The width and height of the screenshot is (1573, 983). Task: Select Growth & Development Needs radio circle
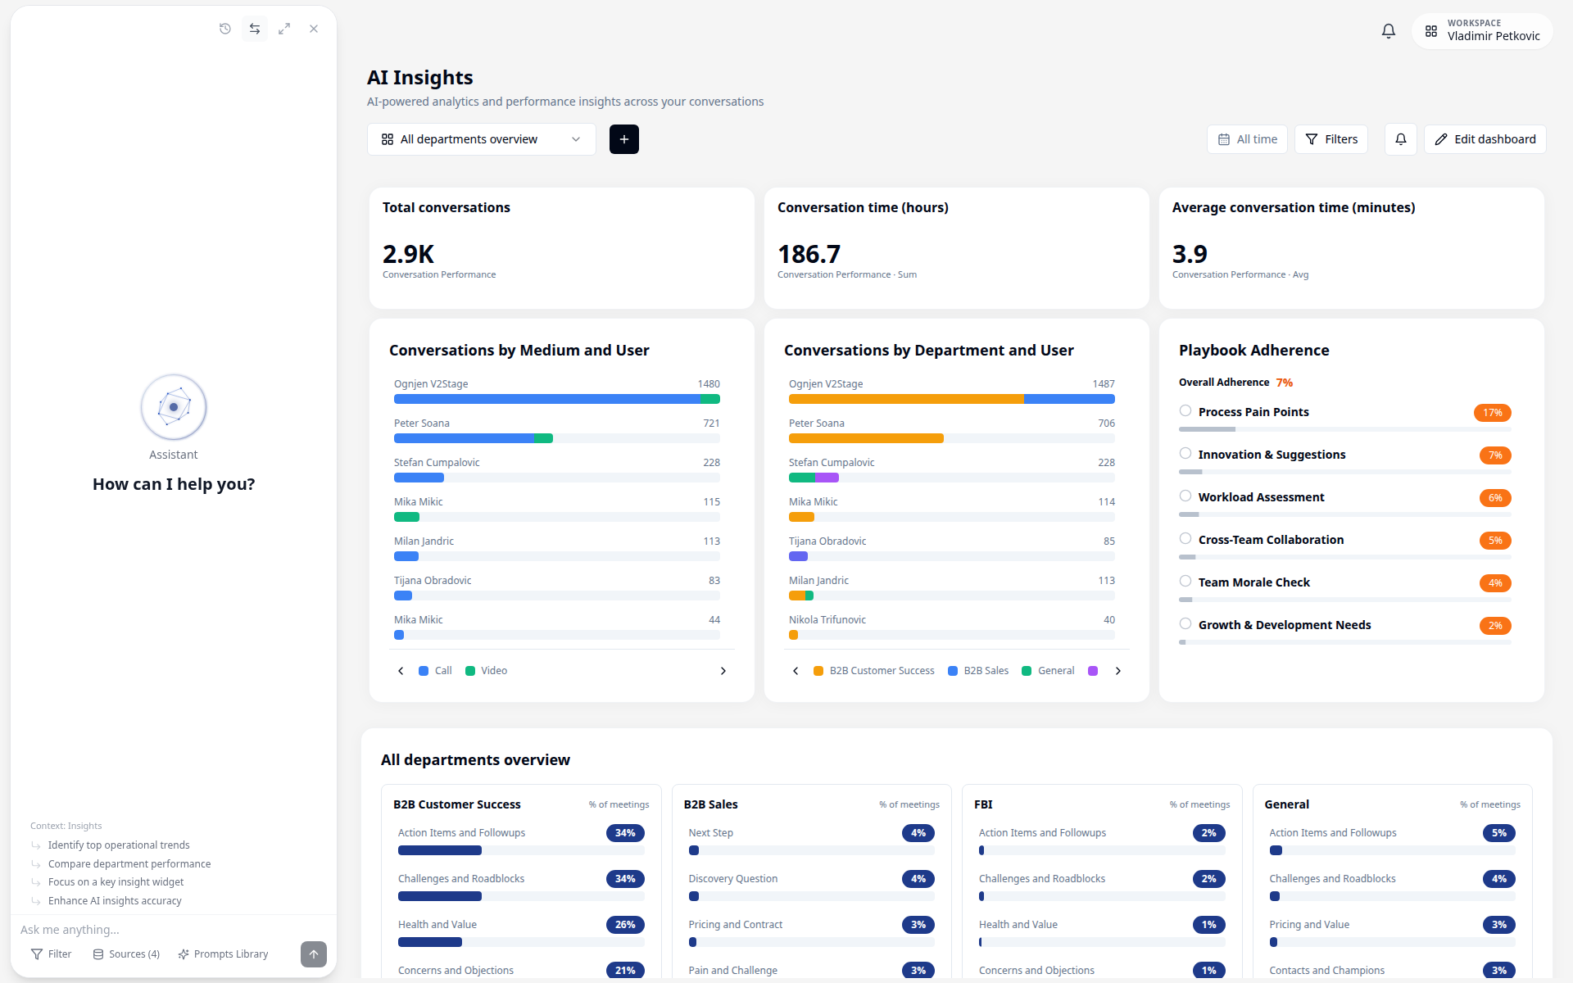(x=1185, y=624)
